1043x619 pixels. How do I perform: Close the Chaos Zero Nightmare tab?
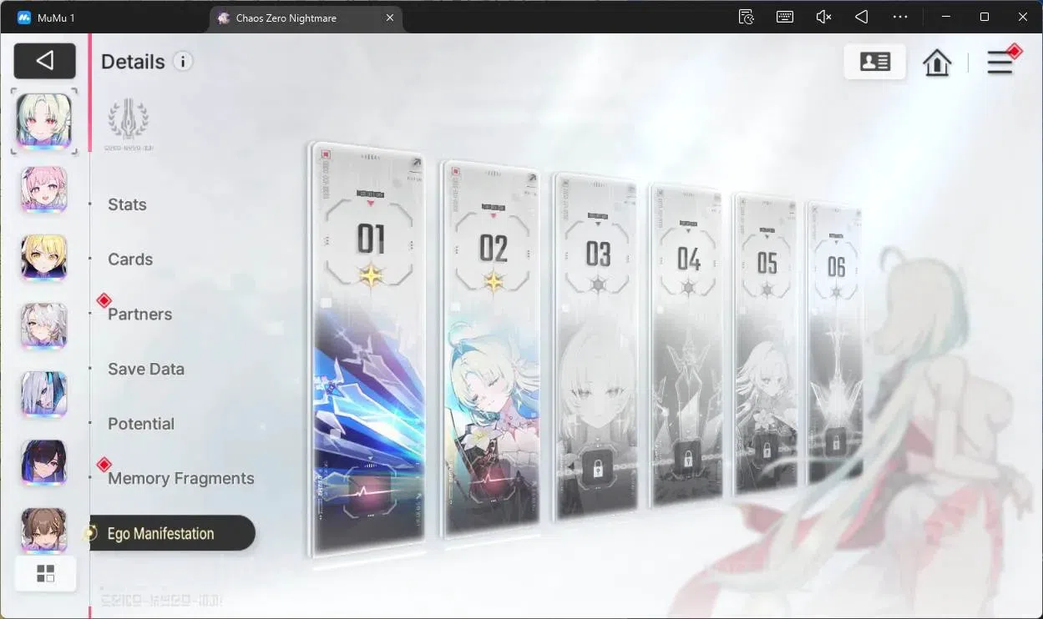pos(390,18)
